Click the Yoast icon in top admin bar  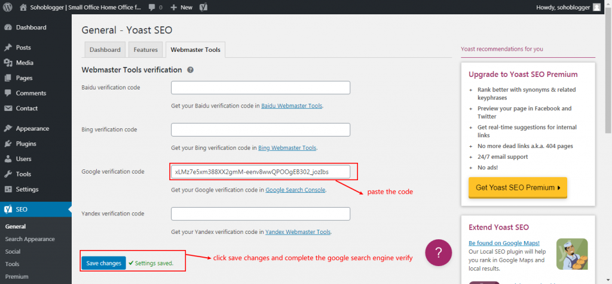coord(203,7)
